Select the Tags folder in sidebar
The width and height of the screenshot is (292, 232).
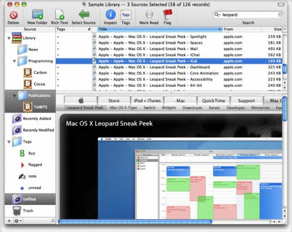point(17,141)
